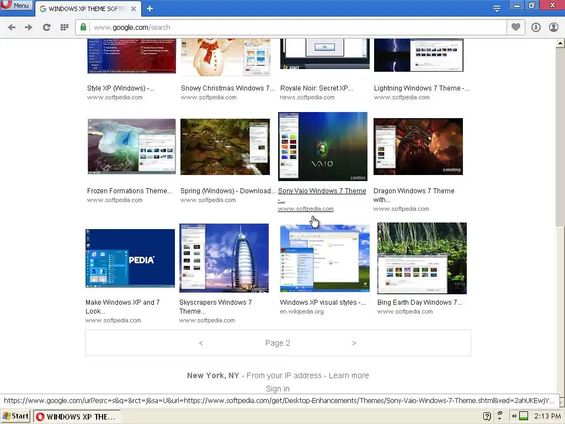Click Dragon Windows 7 Theme title link
Image resolution: width=565 pixels, height=424 pixels.
(414, 195)
